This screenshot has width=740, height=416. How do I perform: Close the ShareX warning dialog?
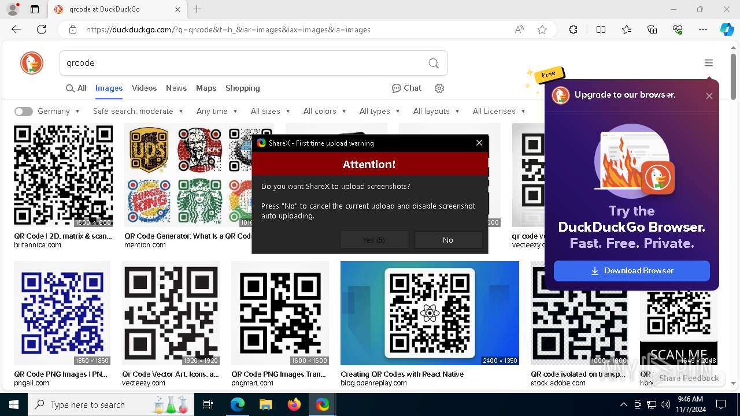479,143
